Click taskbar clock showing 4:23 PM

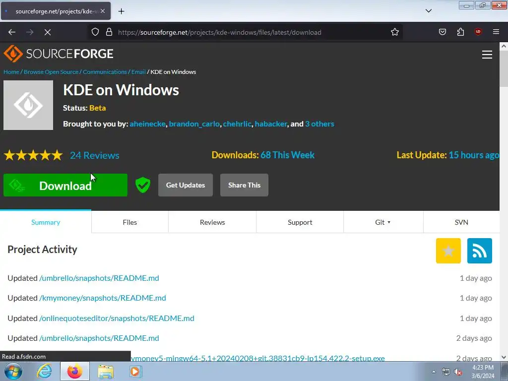coord(483,371)
